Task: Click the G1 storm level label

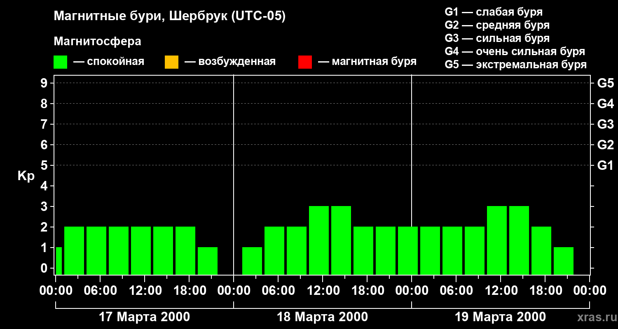Action: [x=606, y=165]
